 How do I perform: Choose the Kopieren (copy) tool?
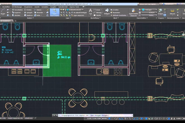coord(16,13)
